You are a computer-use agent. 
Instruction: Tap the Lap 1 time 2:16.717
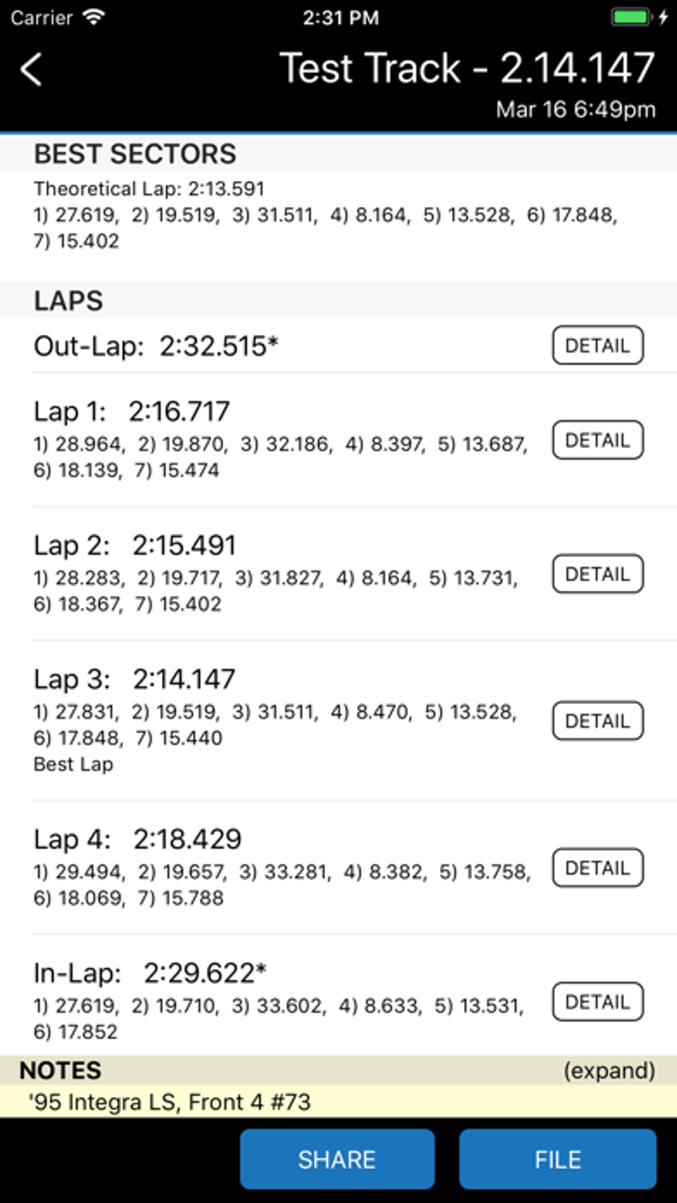(179, 411)
